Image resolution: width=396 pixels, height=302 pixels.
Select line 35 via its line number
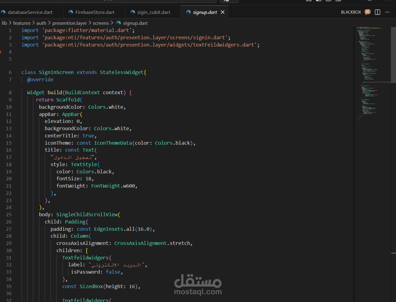[x=9, y=287]
